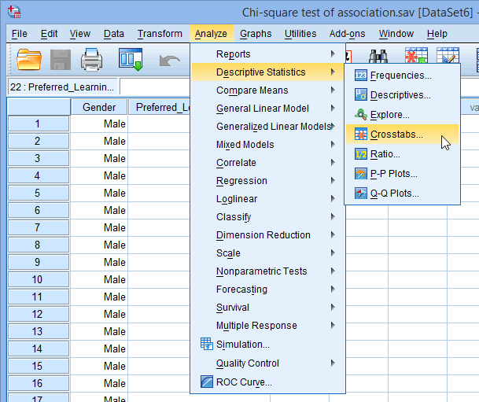Expand the Correlate submenu
This screenshot has width=479, height=402.
pyautogui.click(x=267, y=163)
